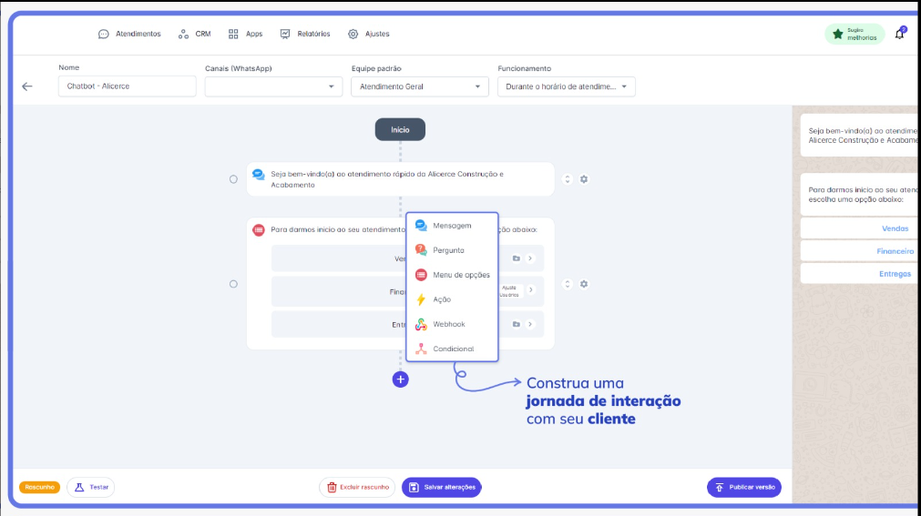Choose Webhook from the add-step menu

click(x=452, y=324)
